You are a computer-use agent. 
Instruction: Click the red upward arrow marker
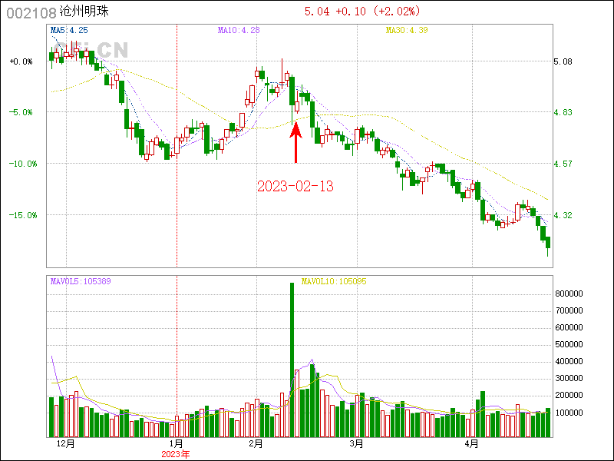click(296, 141)
